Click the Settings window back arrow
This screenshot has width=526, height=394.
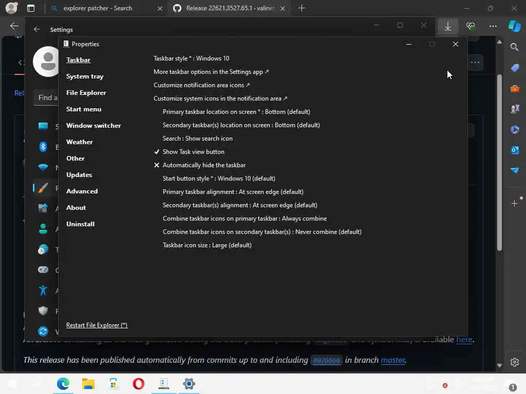(37, 29)
